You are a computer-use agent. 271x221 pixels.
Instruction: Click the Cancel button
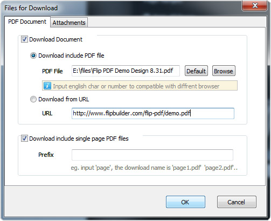[x=237, y=202]
